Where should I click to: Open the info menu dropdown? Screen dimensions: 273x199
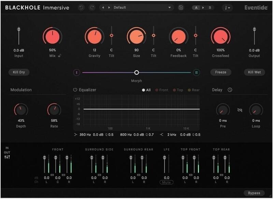227,8
